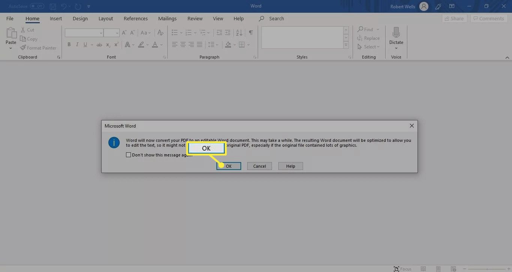Open the font color dropdown arrow
512x272 pixels.
coord(162,45)
